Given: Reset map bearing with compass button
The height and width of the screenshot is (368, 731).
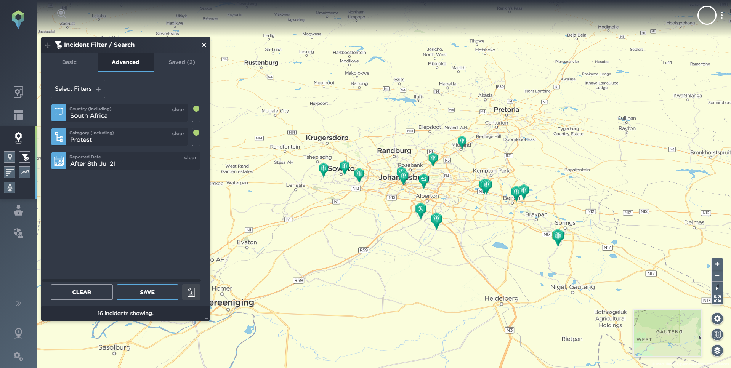Looking at the screenshot, I should tap(717, 287).
